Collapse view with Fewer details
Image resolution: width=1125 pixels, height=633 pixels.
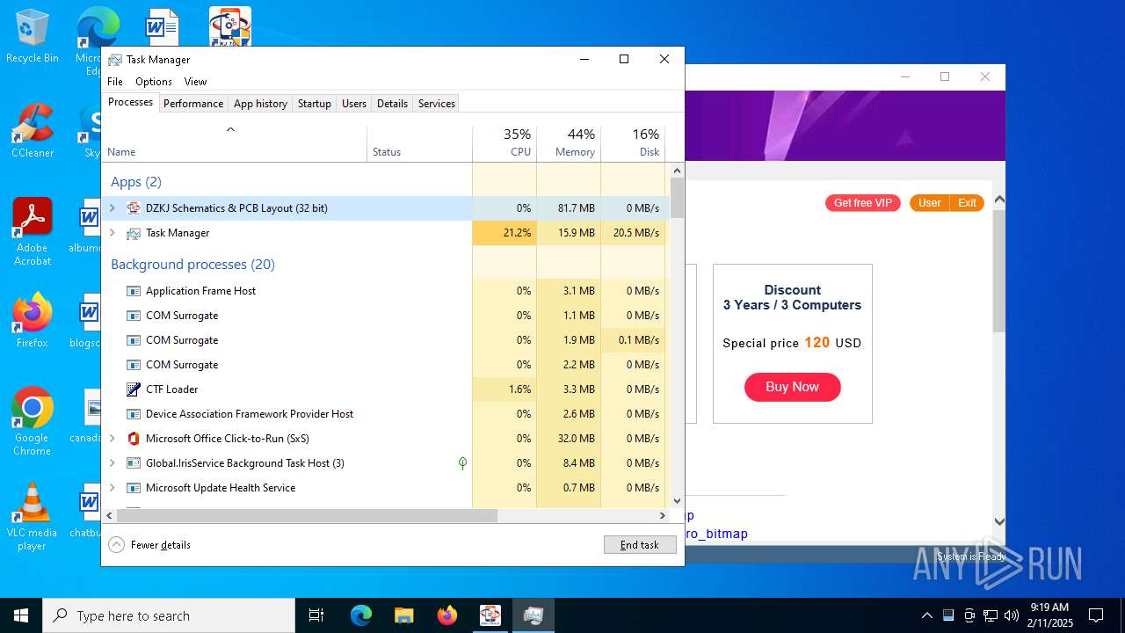click(149, 545)
